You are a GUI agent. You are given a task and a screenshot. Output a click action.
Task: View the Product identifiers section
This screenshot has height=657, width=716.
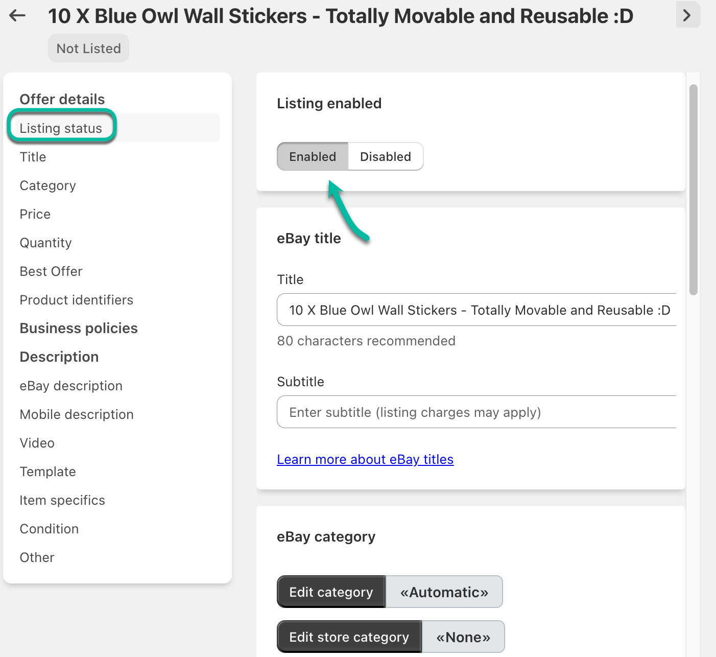pyautogui.click(x=76, y=300)
